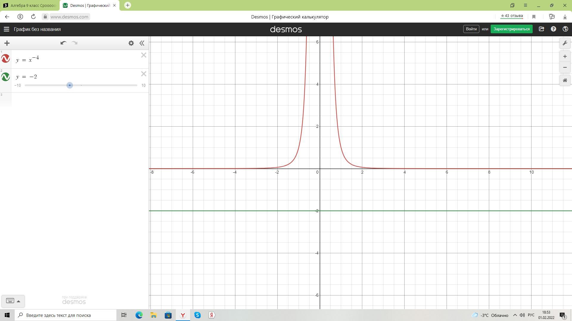This screenshot has height=321, width=572.
Task: Collapse the expression list panel
Action: click(x=142, y=43)
